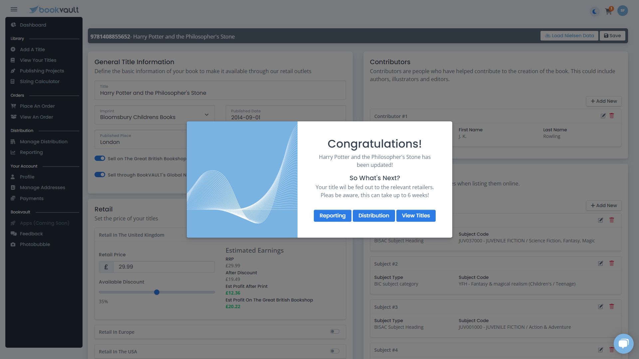Click 'YFH - Fantasy & magical realism' subject code
Viewport: 639px width, 359px height.
click(517, 284)
